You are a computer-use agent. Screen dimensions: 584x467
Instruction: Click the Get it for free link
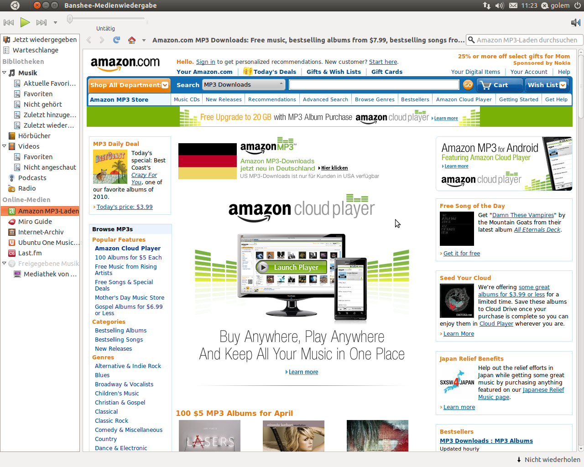coord(461,253)
